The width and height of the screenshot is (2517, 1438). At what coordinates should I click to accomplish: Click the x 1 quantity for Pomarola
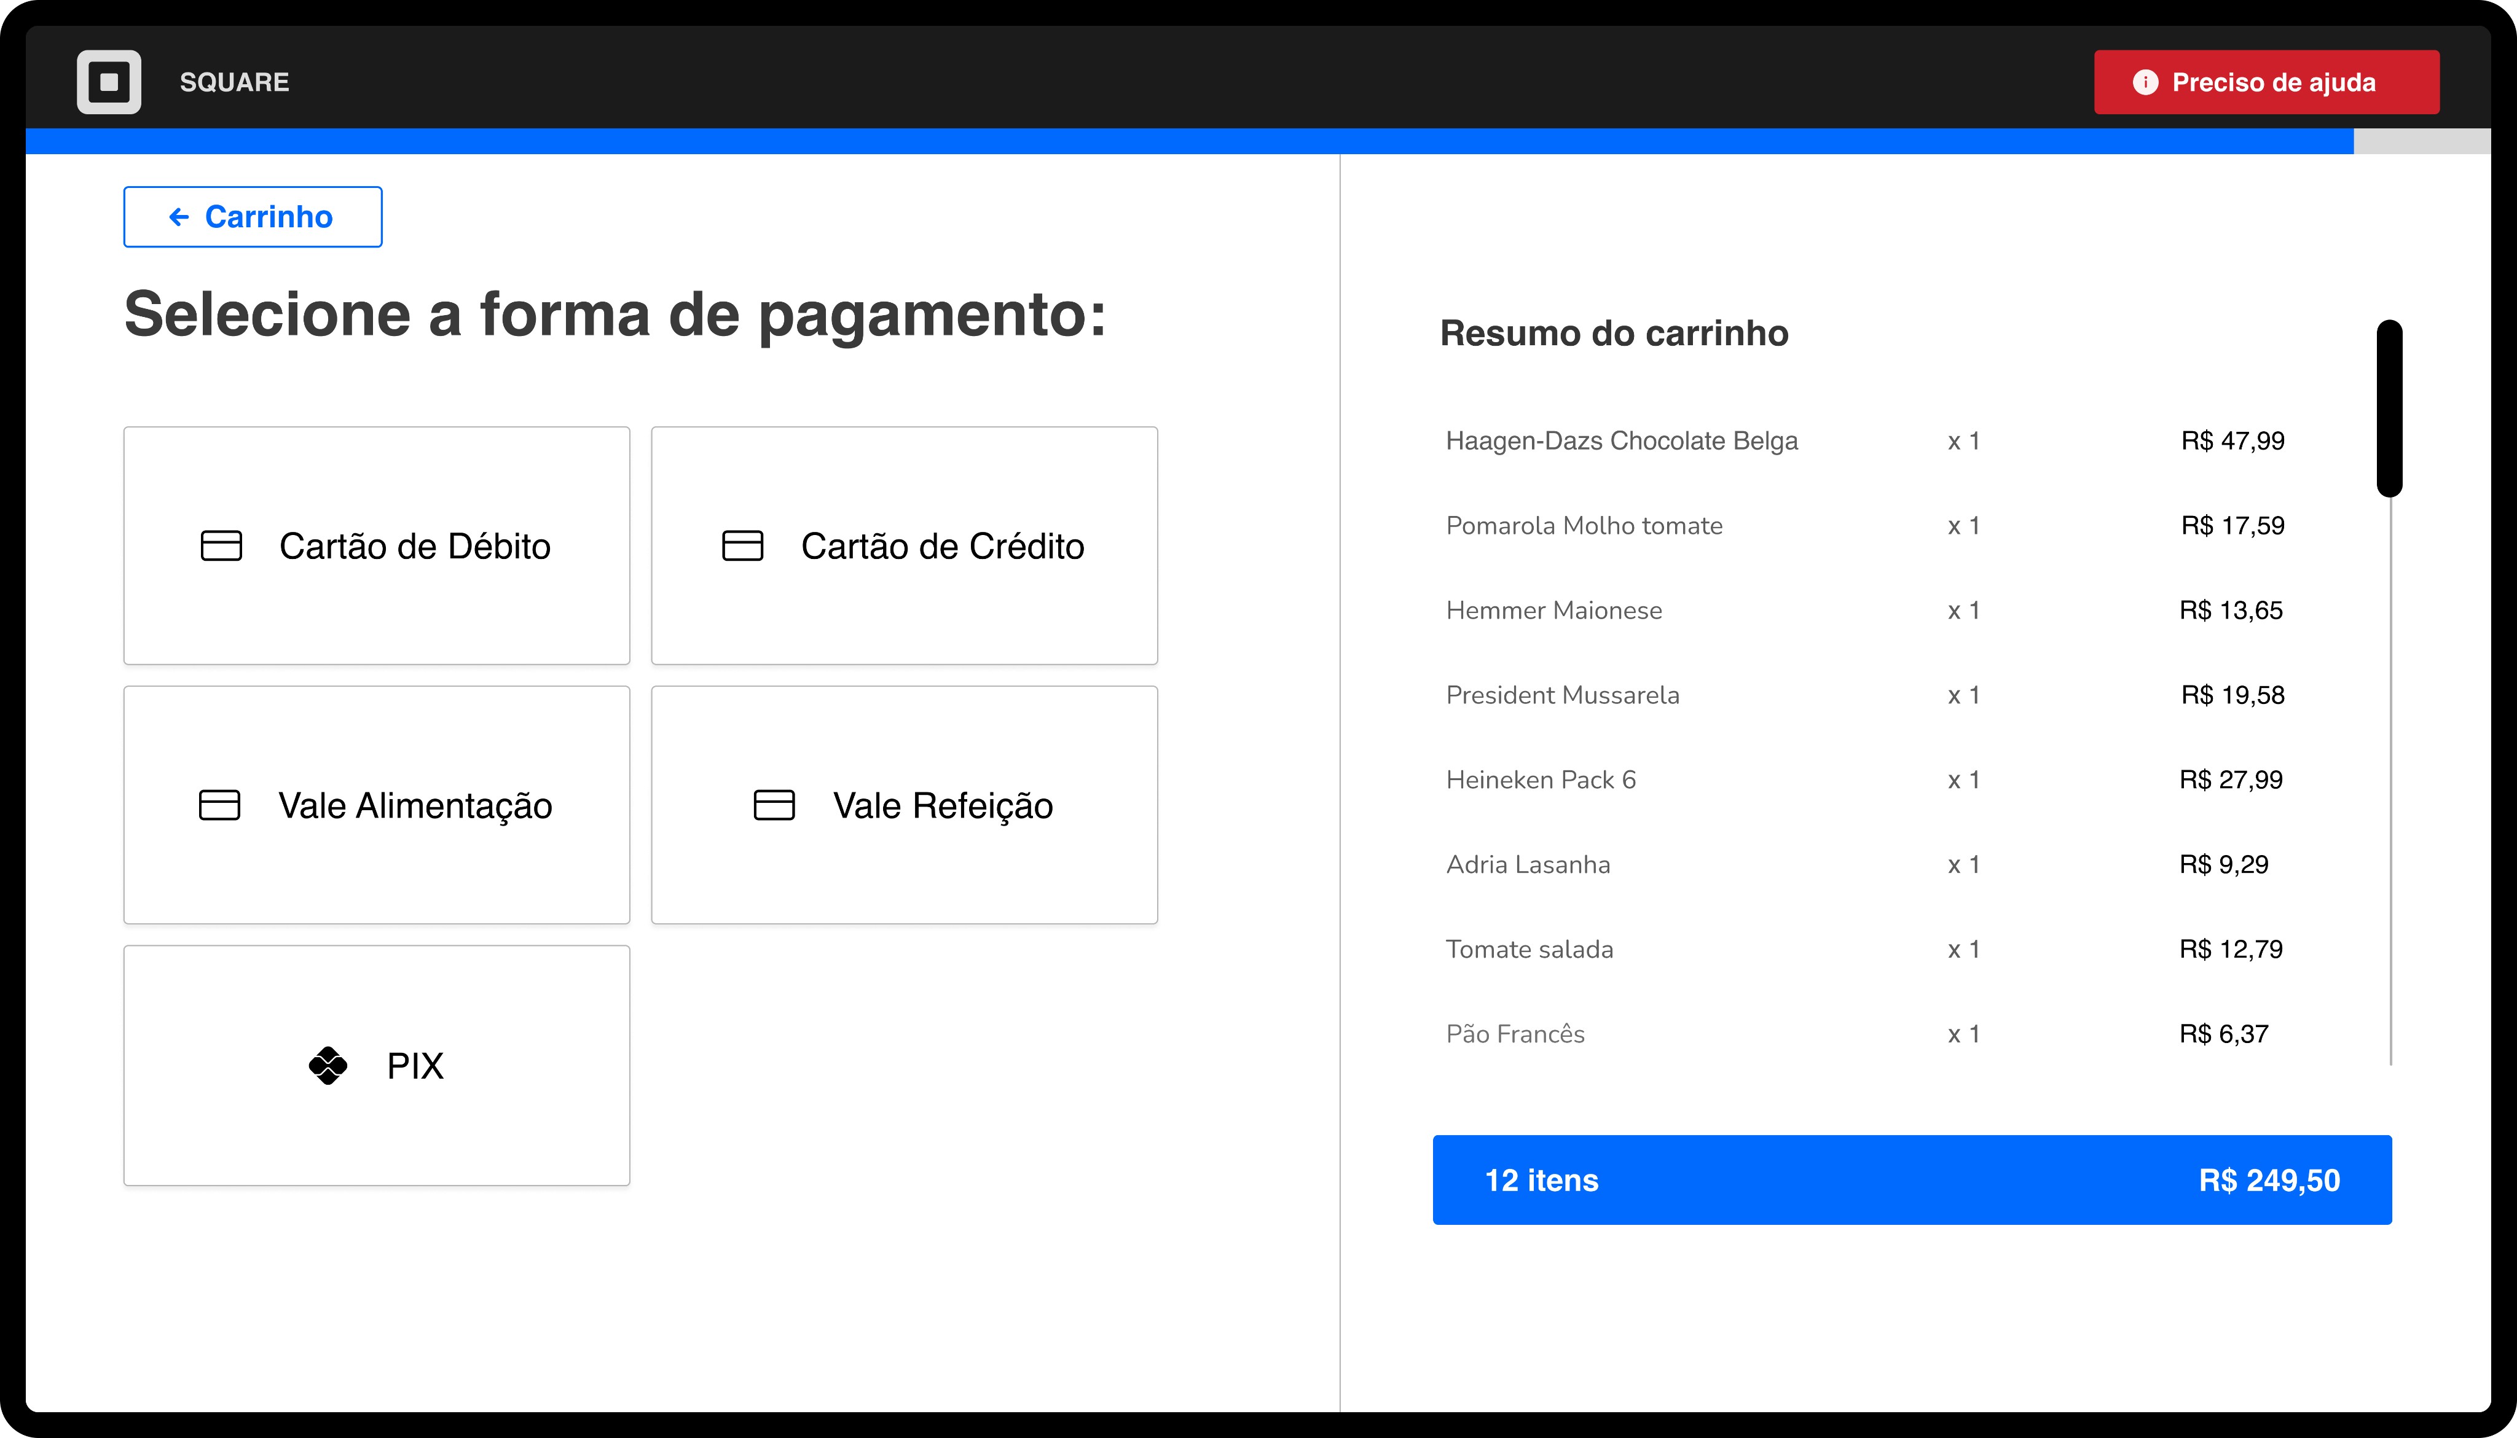pos(1963,525)
